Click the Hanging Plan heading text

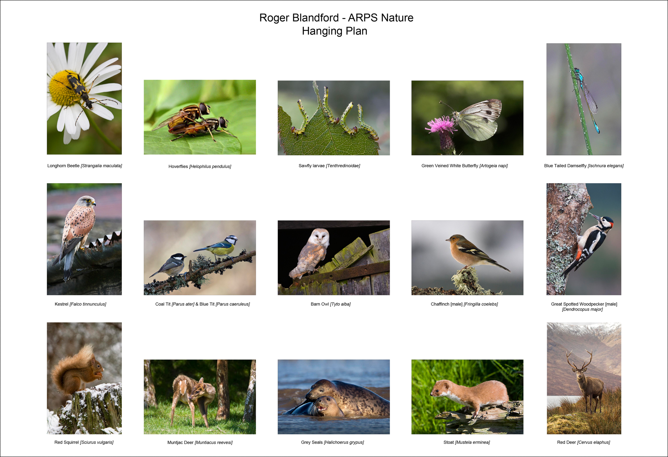click(334, 31)
